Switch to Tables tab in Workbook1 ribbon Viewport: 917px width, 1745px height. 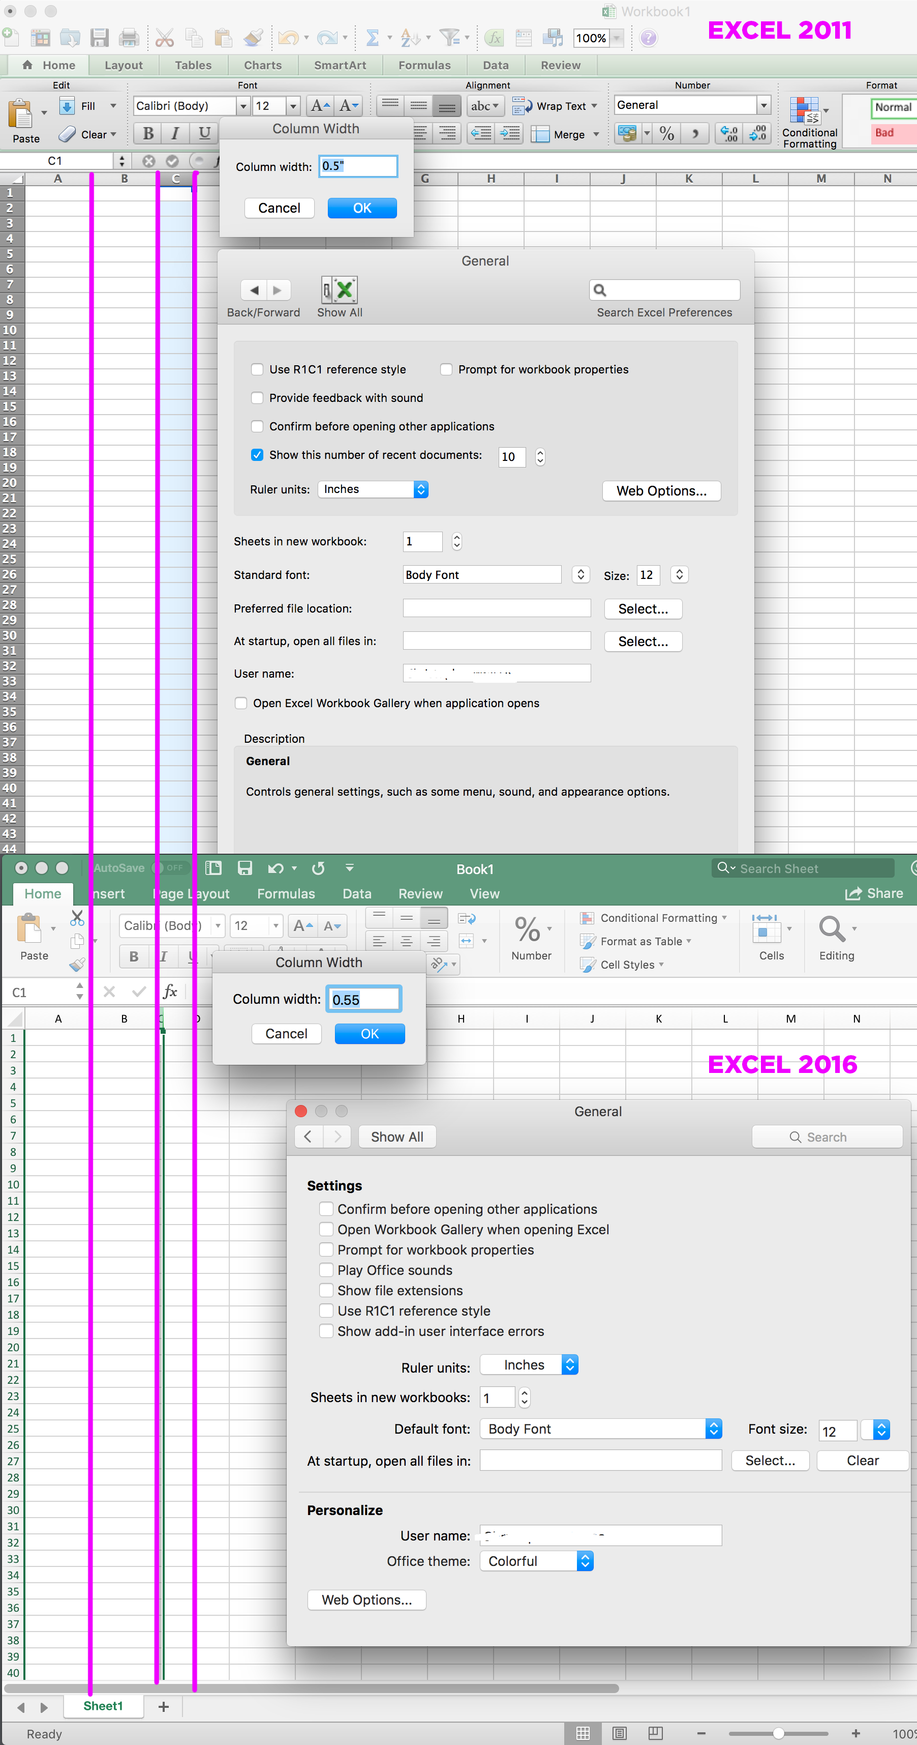coord(193,65)
